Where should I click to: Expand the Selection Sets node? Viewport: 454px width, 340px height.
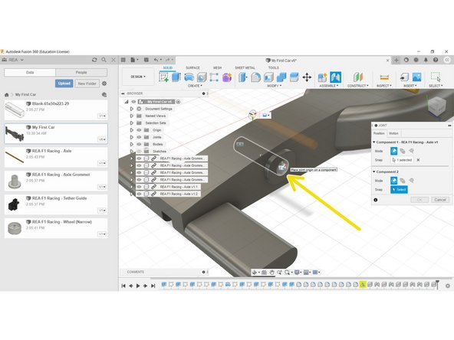[x=131, y=123]
